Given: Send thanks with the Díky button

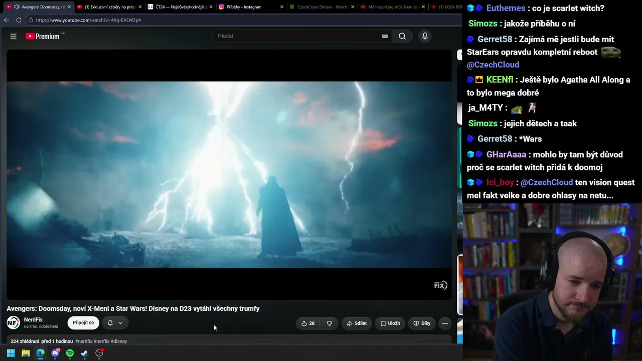Looking at the screenshot, I should [x=422, y=323].
